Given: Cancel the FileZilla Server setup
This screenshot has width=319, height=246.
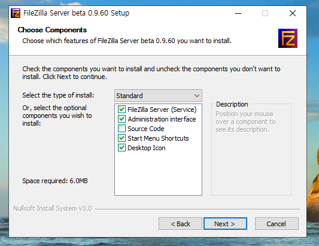Looking at the screenshot, I should click(x=277, y=224).
